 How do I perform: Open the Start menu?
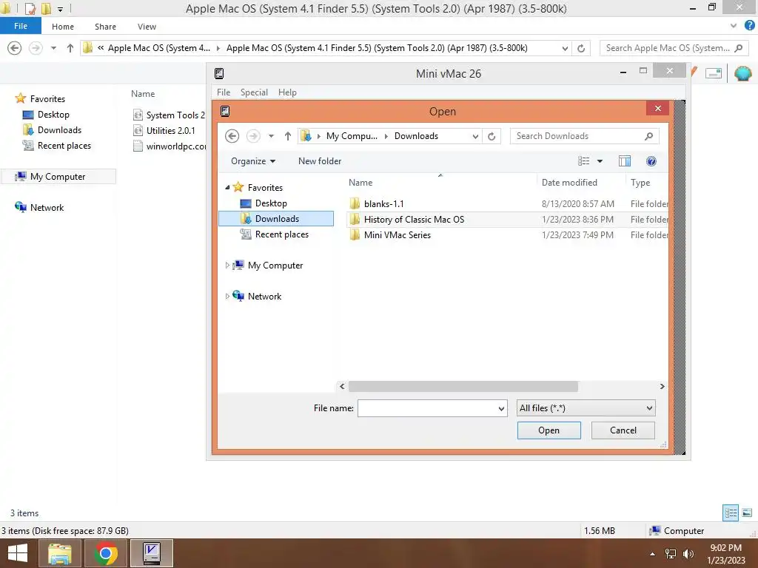tap(18, 553)
